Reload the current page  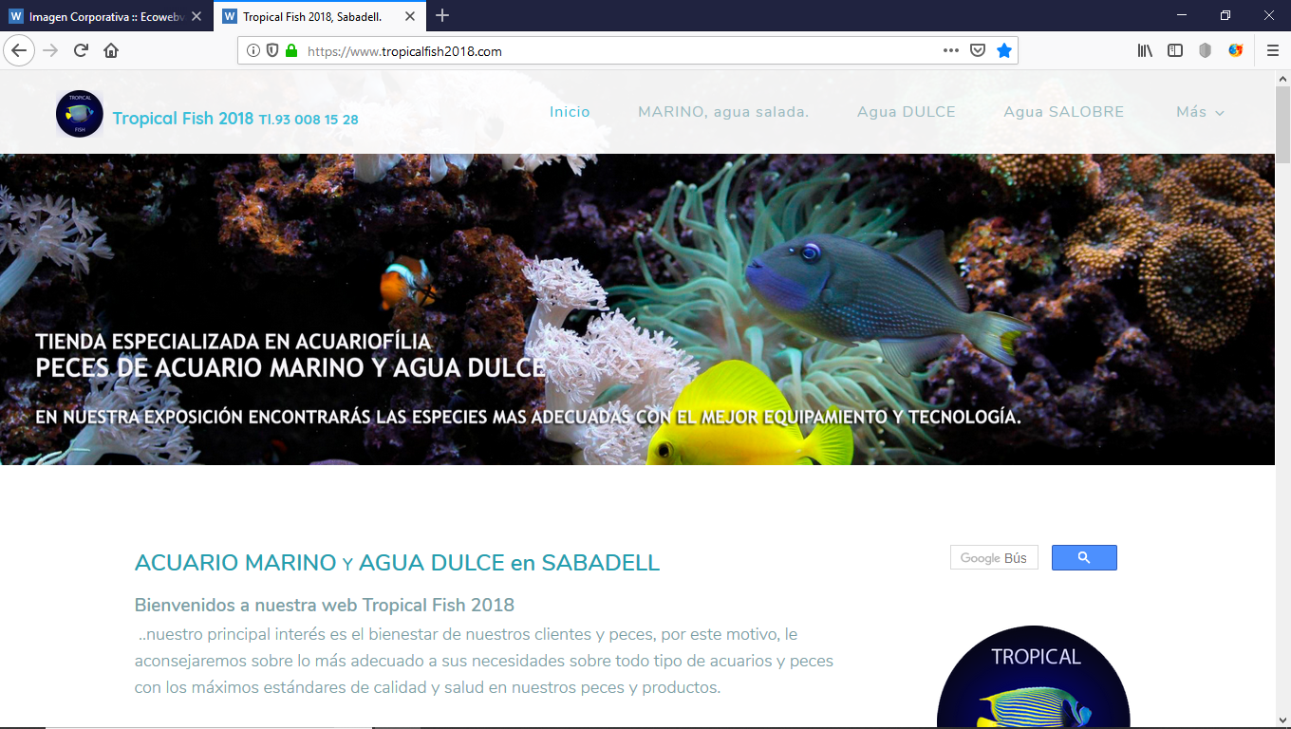[x=81, y=51]
